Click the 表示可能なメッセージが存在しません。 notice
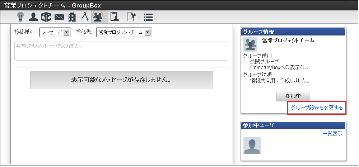This screenshot has width=359, height=167. pyautogui.click(x=122, y=80)
